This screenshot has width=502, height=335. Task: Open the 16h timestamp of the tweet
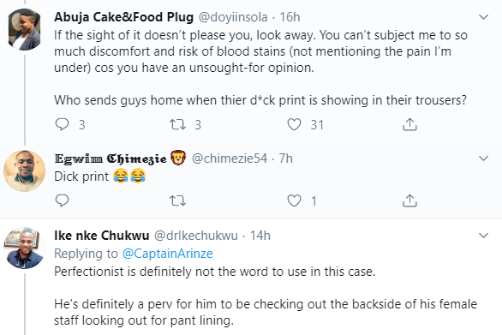click(290, 17)
